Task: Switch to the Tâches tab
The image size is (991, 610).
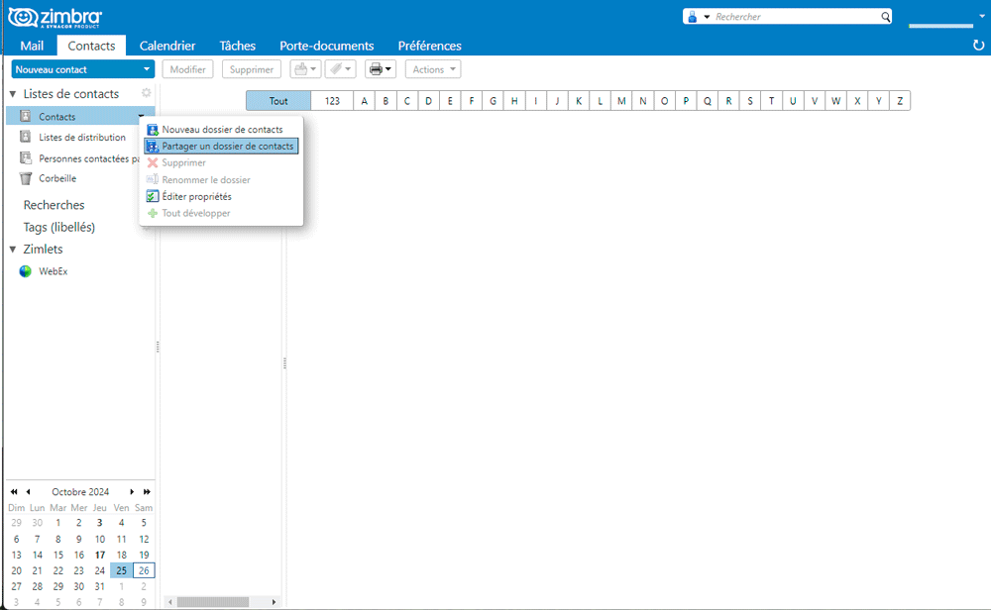Action: tap(237, 46)
